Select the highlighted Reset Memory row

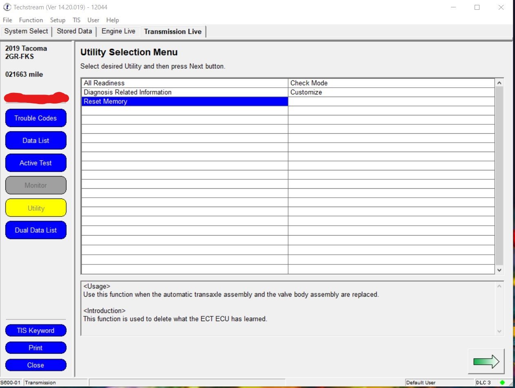[185, 101]
